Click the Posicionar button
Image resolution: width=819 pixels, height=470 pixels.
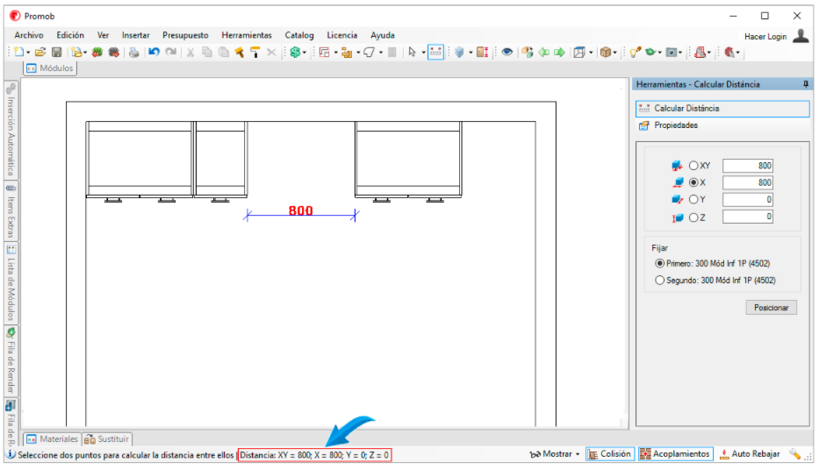point(771,308)
